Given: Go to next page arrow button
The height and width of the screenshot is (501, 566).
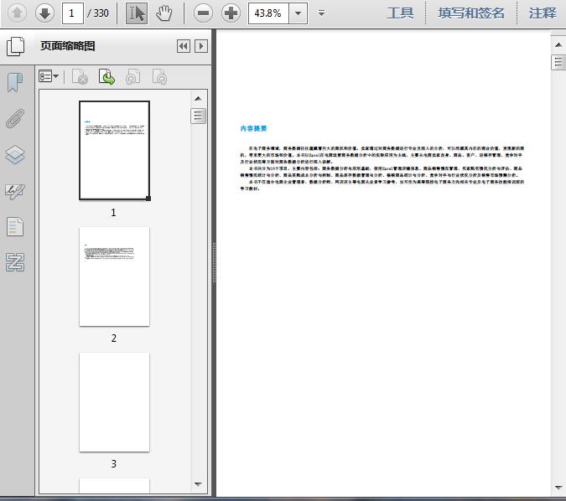Looking at the screenshot, I should point(44,13).
